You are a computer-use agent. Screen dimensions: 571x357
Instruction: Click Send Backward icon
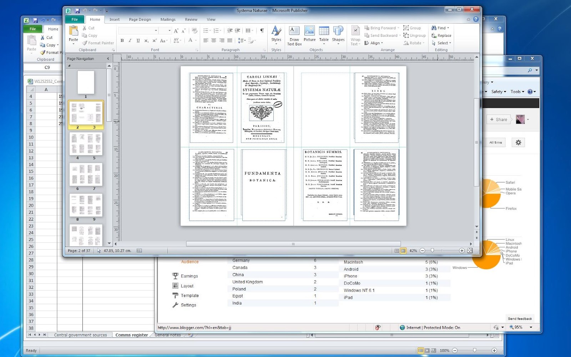367,35
